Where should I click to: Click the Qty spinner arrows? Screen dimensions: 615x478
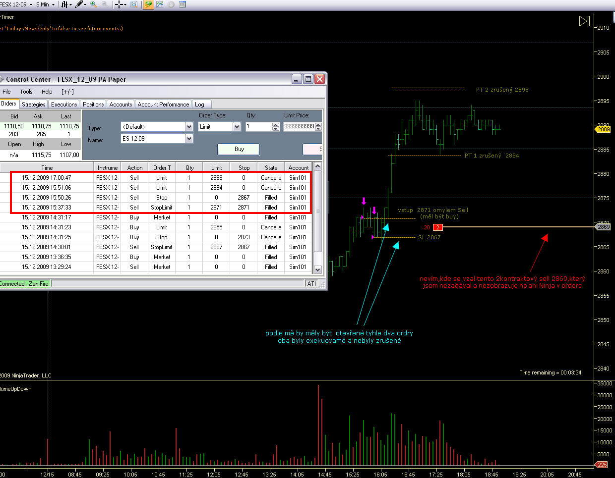[276, 127]
